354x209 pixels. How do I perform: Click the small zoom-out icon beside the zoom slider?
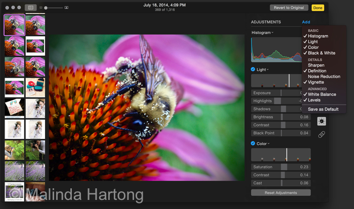coord(41,8)
